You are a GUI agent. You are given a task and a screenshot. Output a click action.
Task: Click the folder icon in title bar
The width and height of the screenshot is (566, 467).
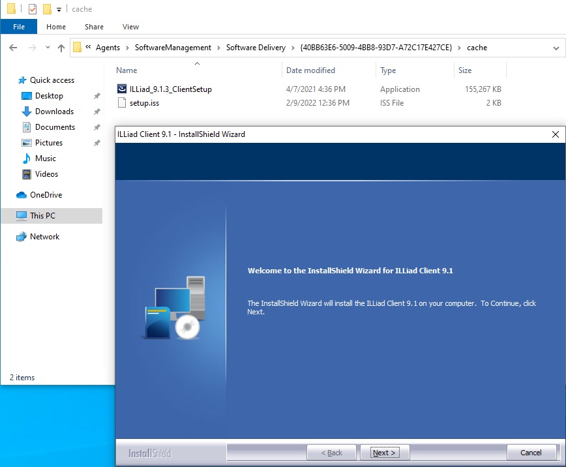[x=11, y=8]
